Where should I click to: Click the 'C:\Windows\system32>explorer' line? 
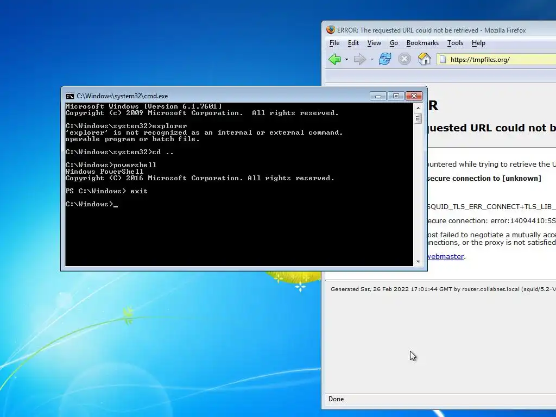(x=126, y=126)
